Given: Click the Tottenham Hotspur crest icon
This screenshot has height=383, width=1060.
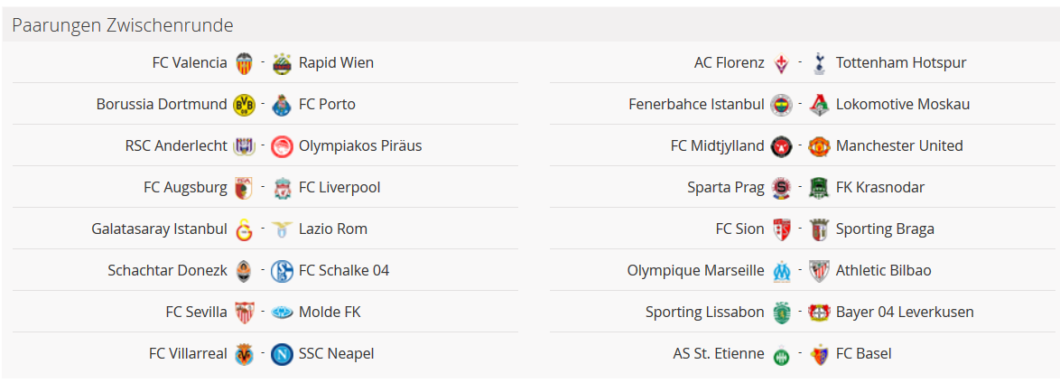Looking at the screenshot, I should pyautogui.click(x=819, y=63).
